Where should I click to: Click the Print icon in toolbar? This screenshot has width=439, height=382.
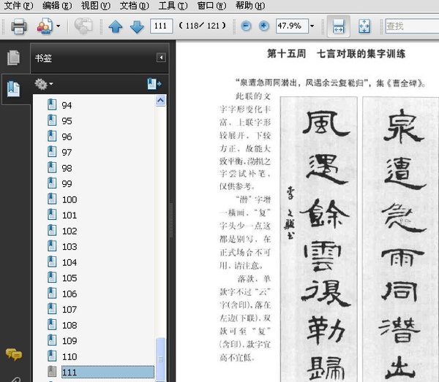point(18,27)
